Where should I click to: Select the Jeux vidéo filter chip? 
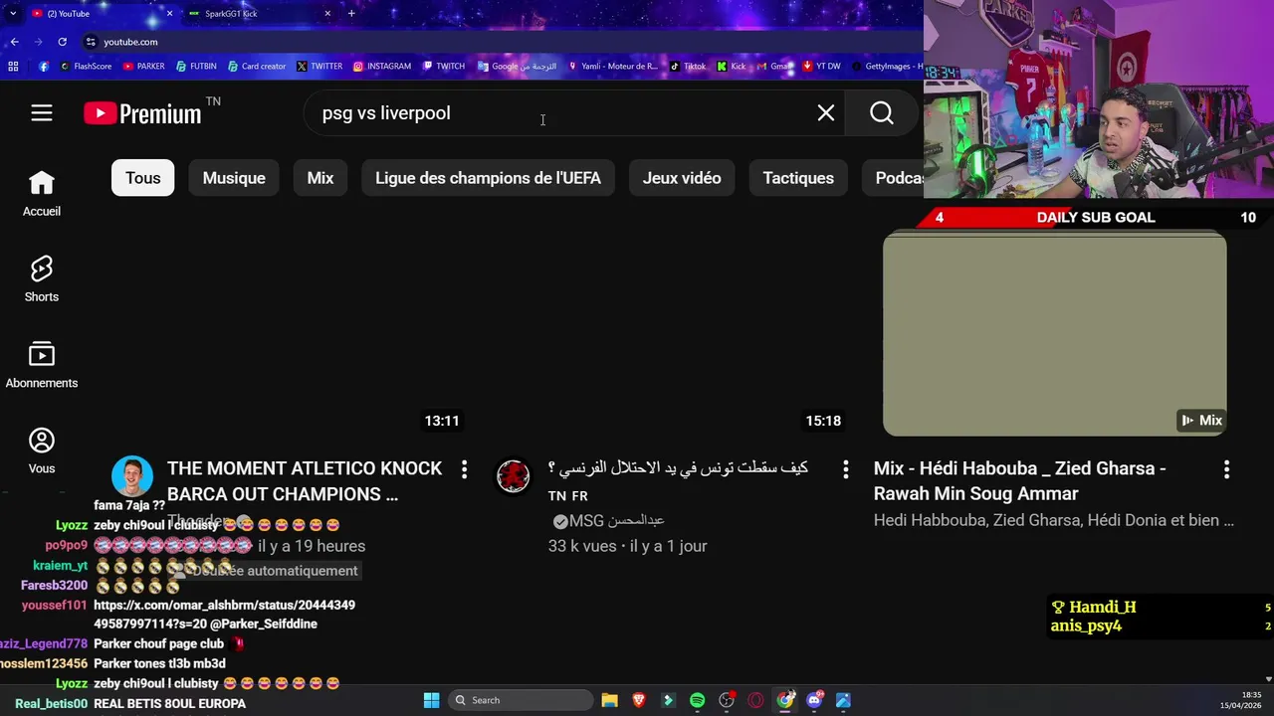click(x=682, y=178)
